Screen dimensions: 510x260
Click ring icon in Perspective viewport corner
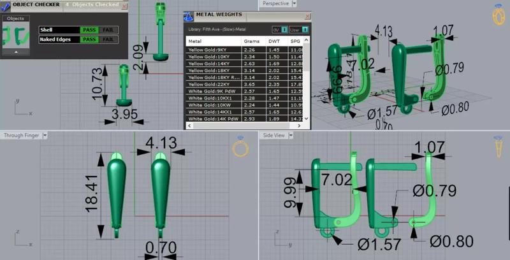pyautogui.click(x=499, y=15)
